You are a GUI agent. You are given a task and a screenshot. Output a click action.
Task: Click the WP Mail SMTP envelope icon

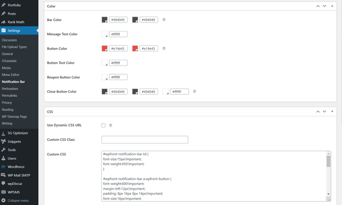tap(3, 175)
